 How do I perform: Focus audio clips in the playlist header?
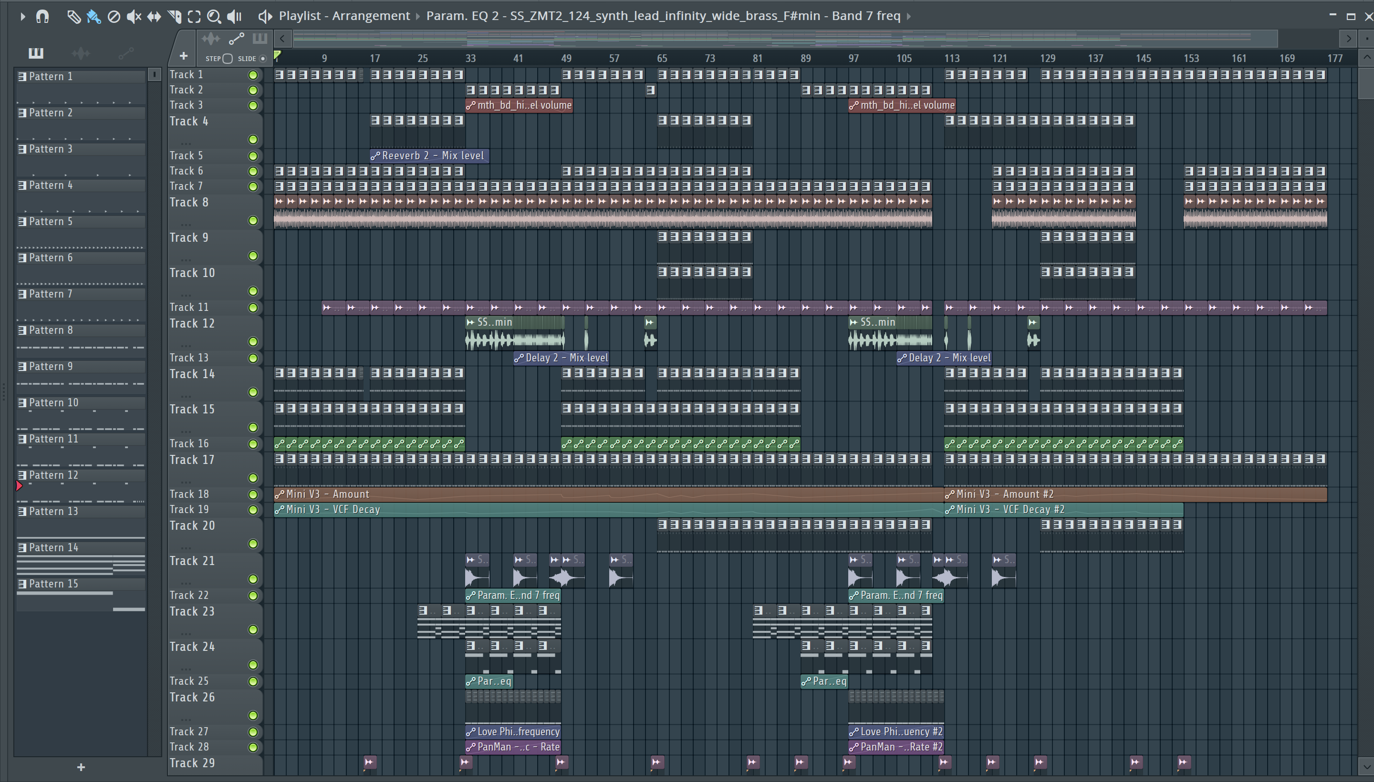(x=211, y=39)
